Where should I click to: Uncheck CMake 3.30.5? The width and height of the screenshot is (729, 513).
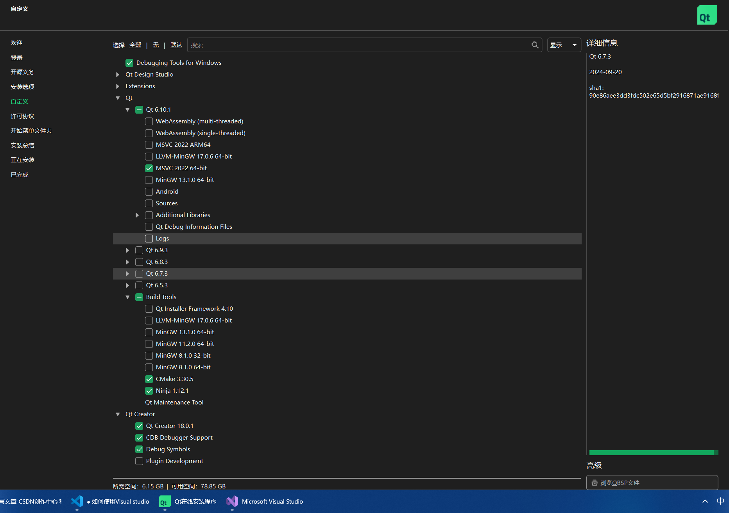pos(149,379)
